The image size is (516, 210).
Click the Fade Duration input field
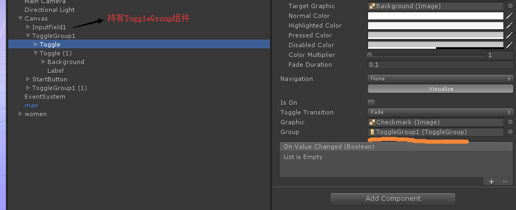(440, 65)
